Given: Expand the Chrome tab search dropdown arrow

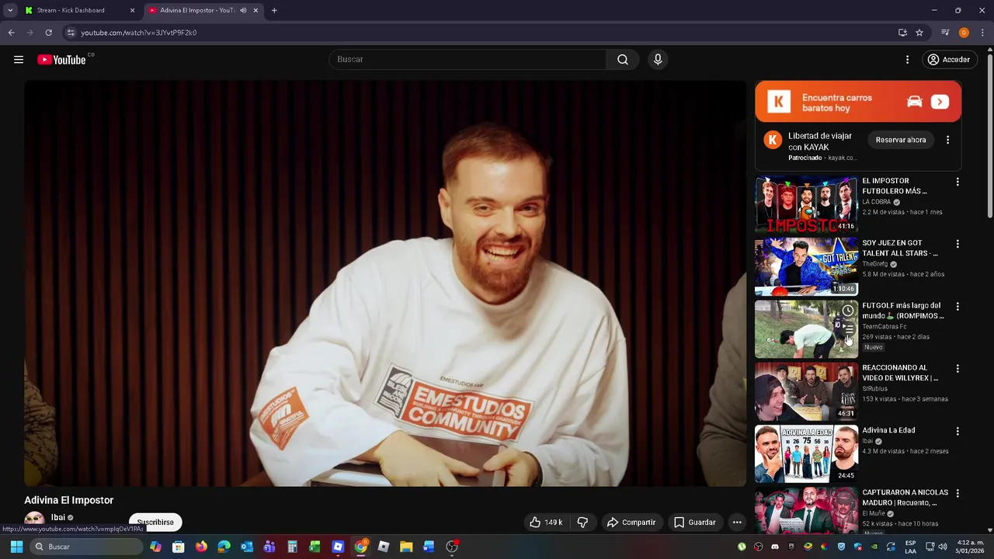Looking at the screenshot, I should click(x=10, y=10).
